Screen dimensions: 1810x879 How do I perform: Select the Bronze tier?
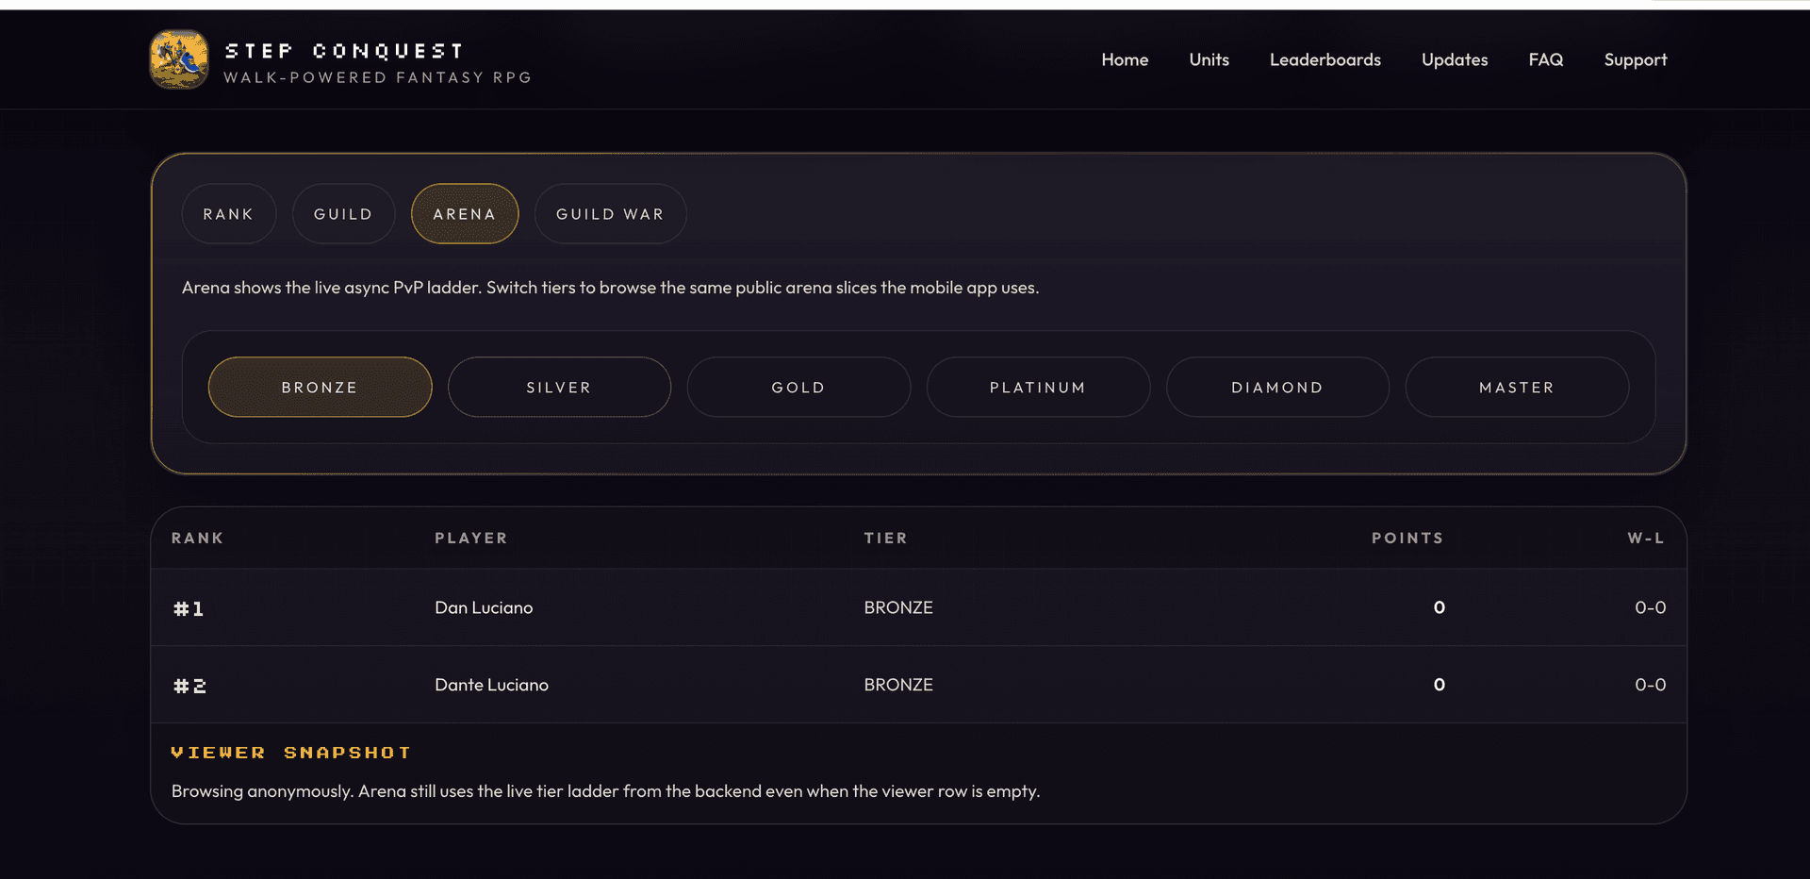(x=320, y=387)
